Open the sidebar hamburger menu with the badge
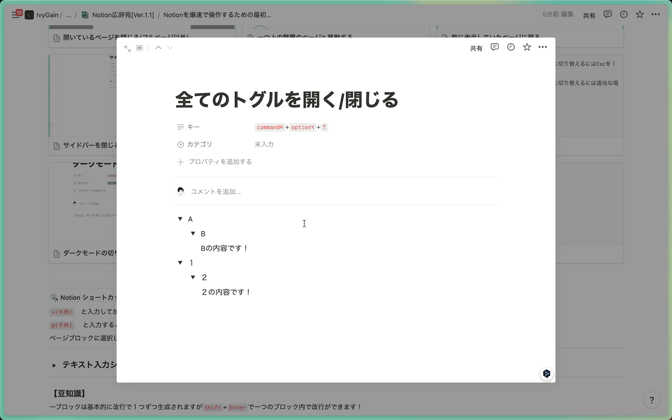 pos(16,15)
